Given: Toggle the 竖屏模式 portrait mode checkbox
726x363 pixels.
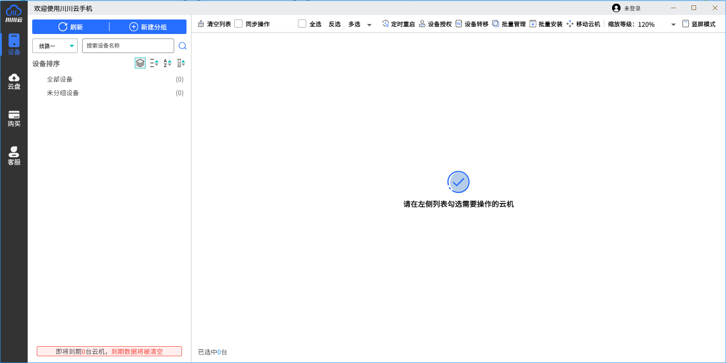Looking at the screenshot, I should pyautogui.click(x=686, y=24).
